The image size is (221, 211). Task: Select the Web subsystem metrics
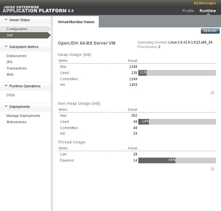[10, 74]
